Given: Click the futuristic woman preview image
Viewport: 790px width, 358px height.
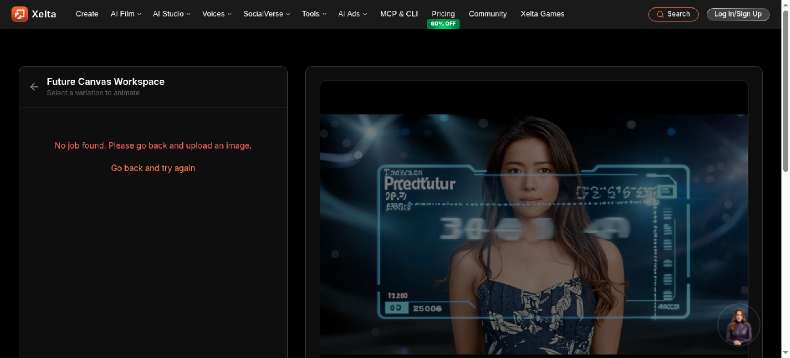Looking at the screenshot, I should (534, 234).
